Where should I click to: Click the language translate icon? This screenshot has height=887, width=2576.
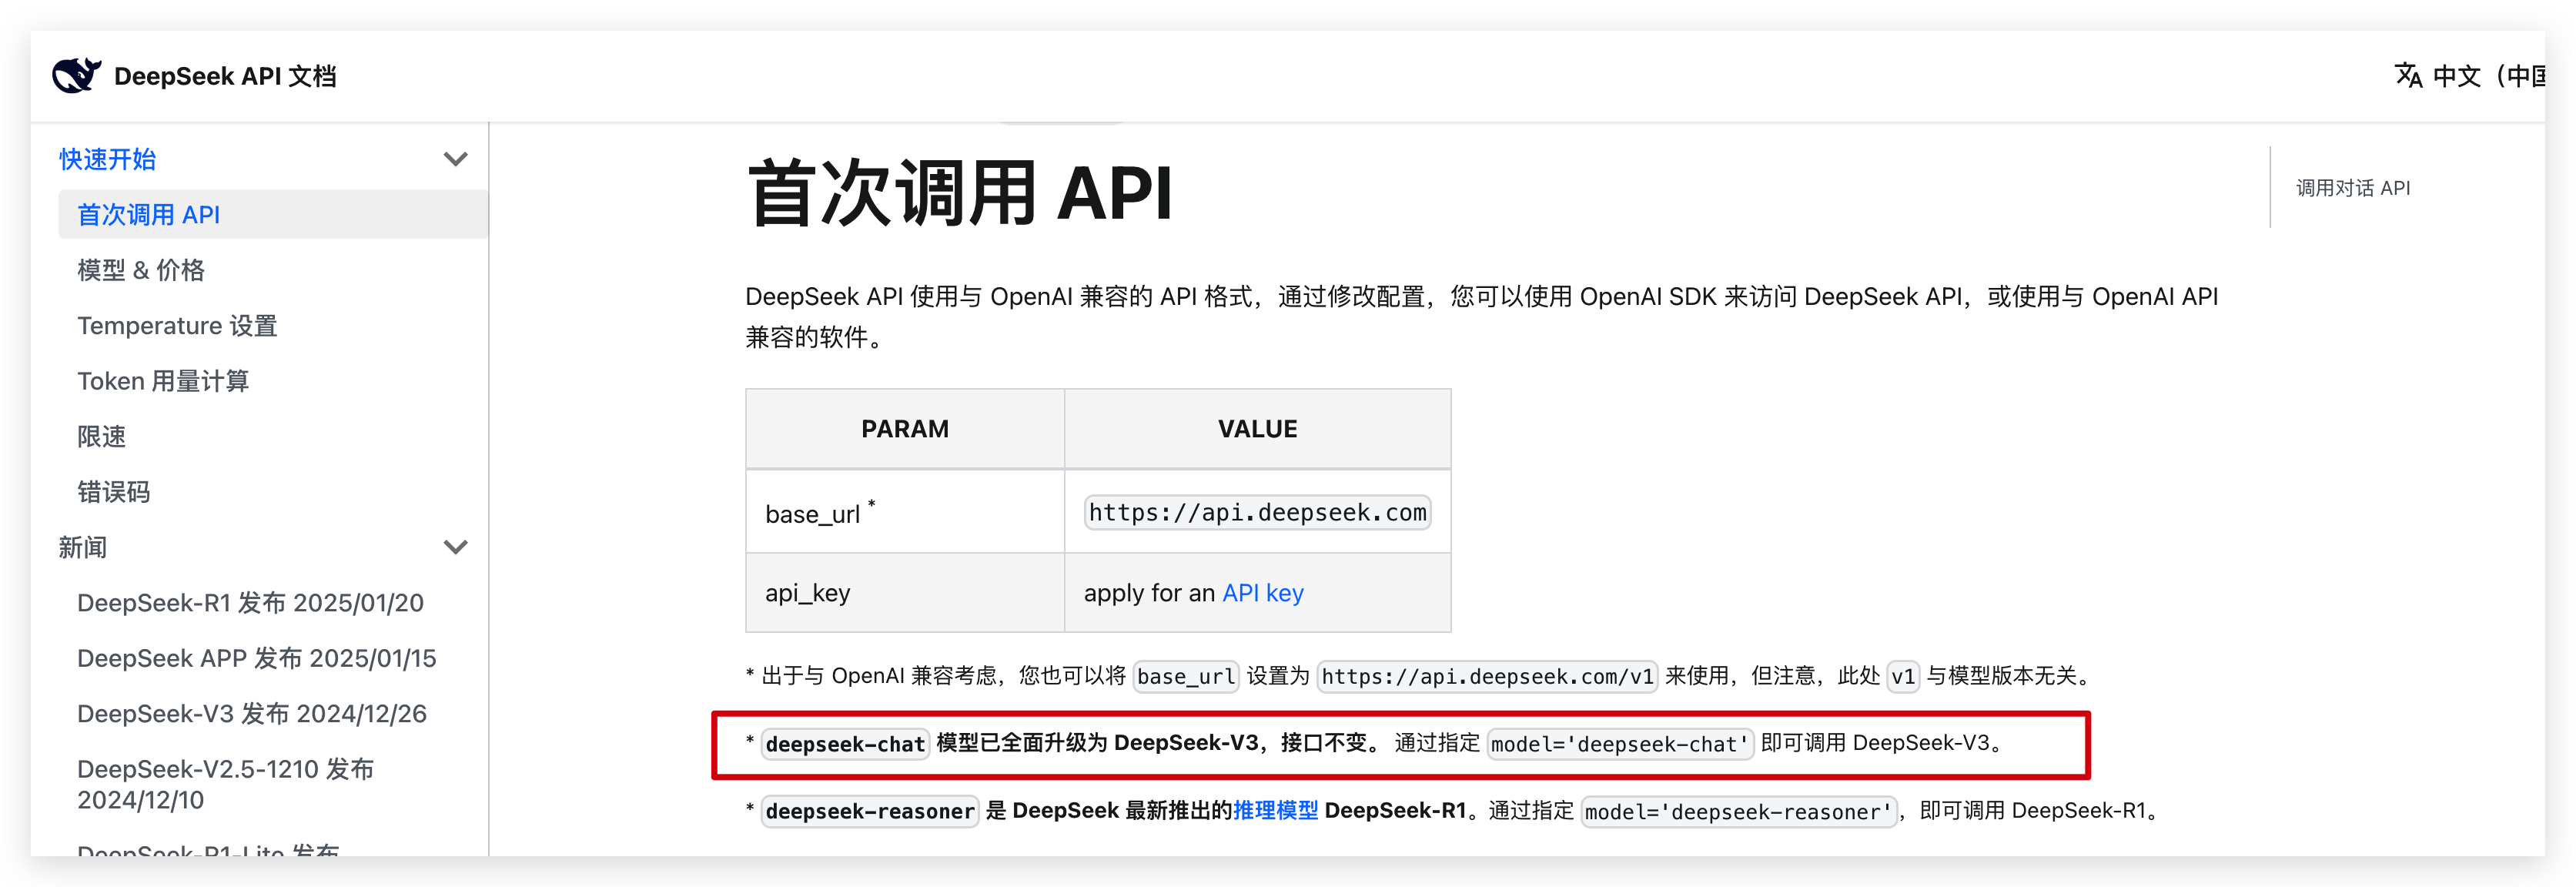tap(2408, 75)
